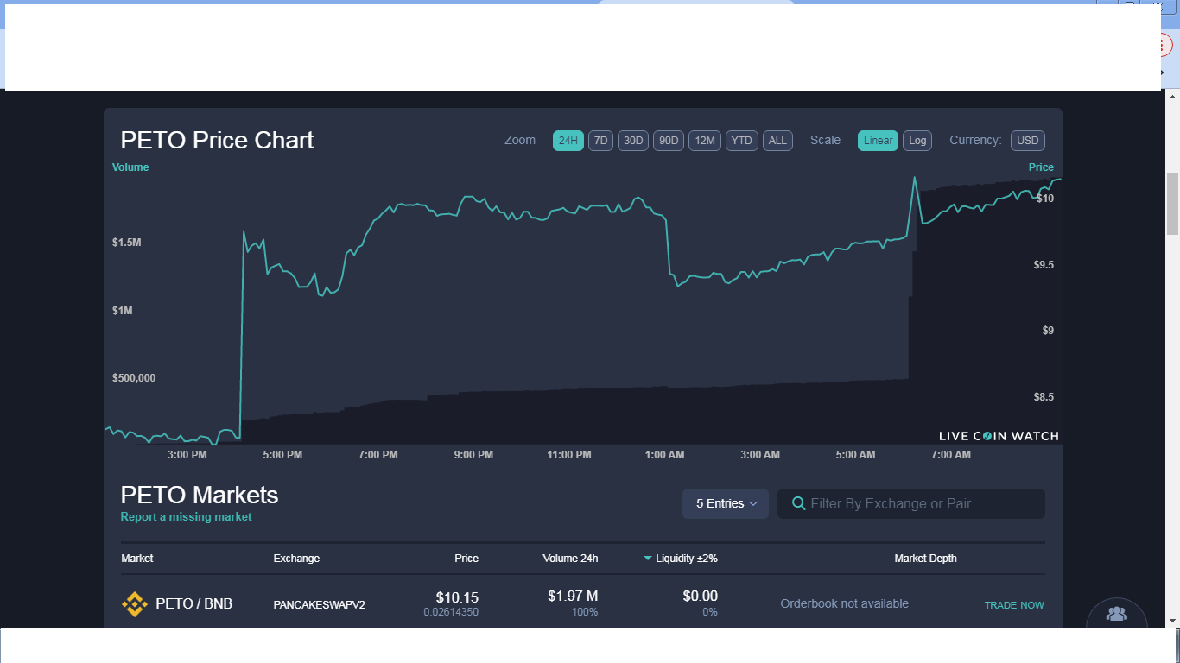Open the PETO / BNB market pair
The image size is (1180, 663).
click(194, 604)
